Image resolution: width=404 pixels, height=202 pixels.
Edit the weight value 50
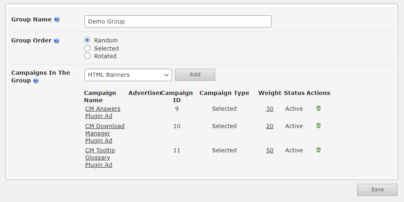(269, 150)
